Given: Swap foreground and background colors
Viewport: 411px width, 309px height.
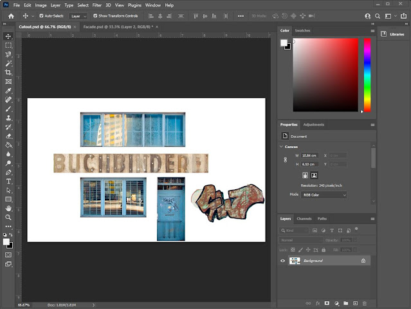Looking at the screenshot, I should 11,235.
